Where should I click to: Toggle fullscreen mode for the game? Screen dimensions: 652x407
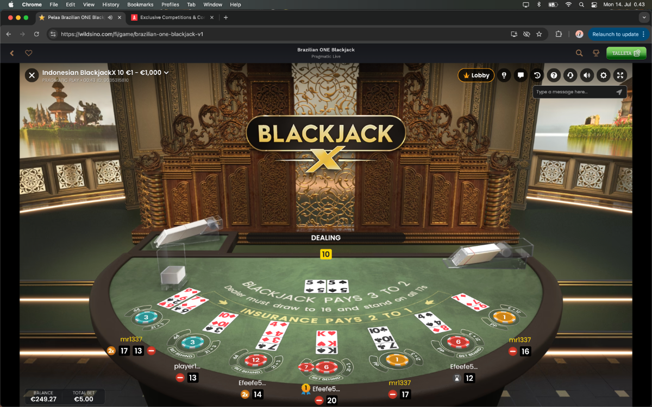point(620,75)
